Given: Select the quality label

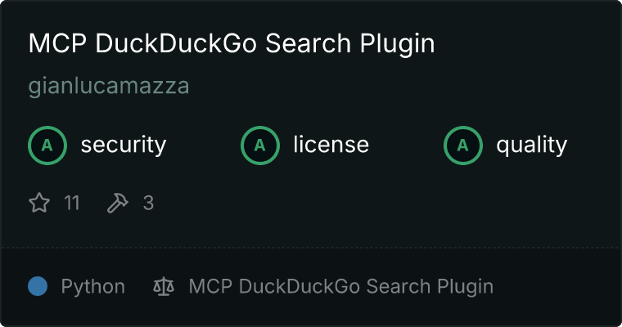Looking at the screenshot, I should (531, 146).
